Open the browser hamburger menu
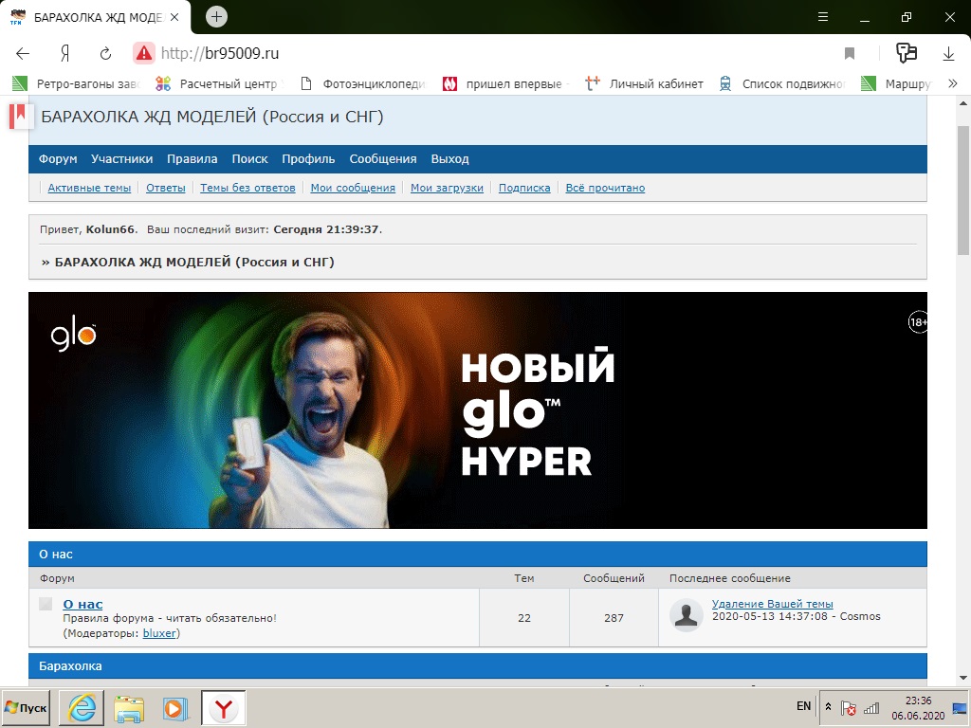This screenshot has height=728, width=971. pyautogui.click(x=823, y=17)
